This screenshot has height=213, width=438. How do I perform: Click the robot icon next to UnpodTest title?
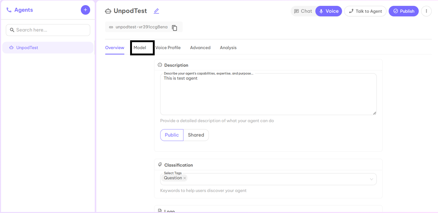(108, 11)
